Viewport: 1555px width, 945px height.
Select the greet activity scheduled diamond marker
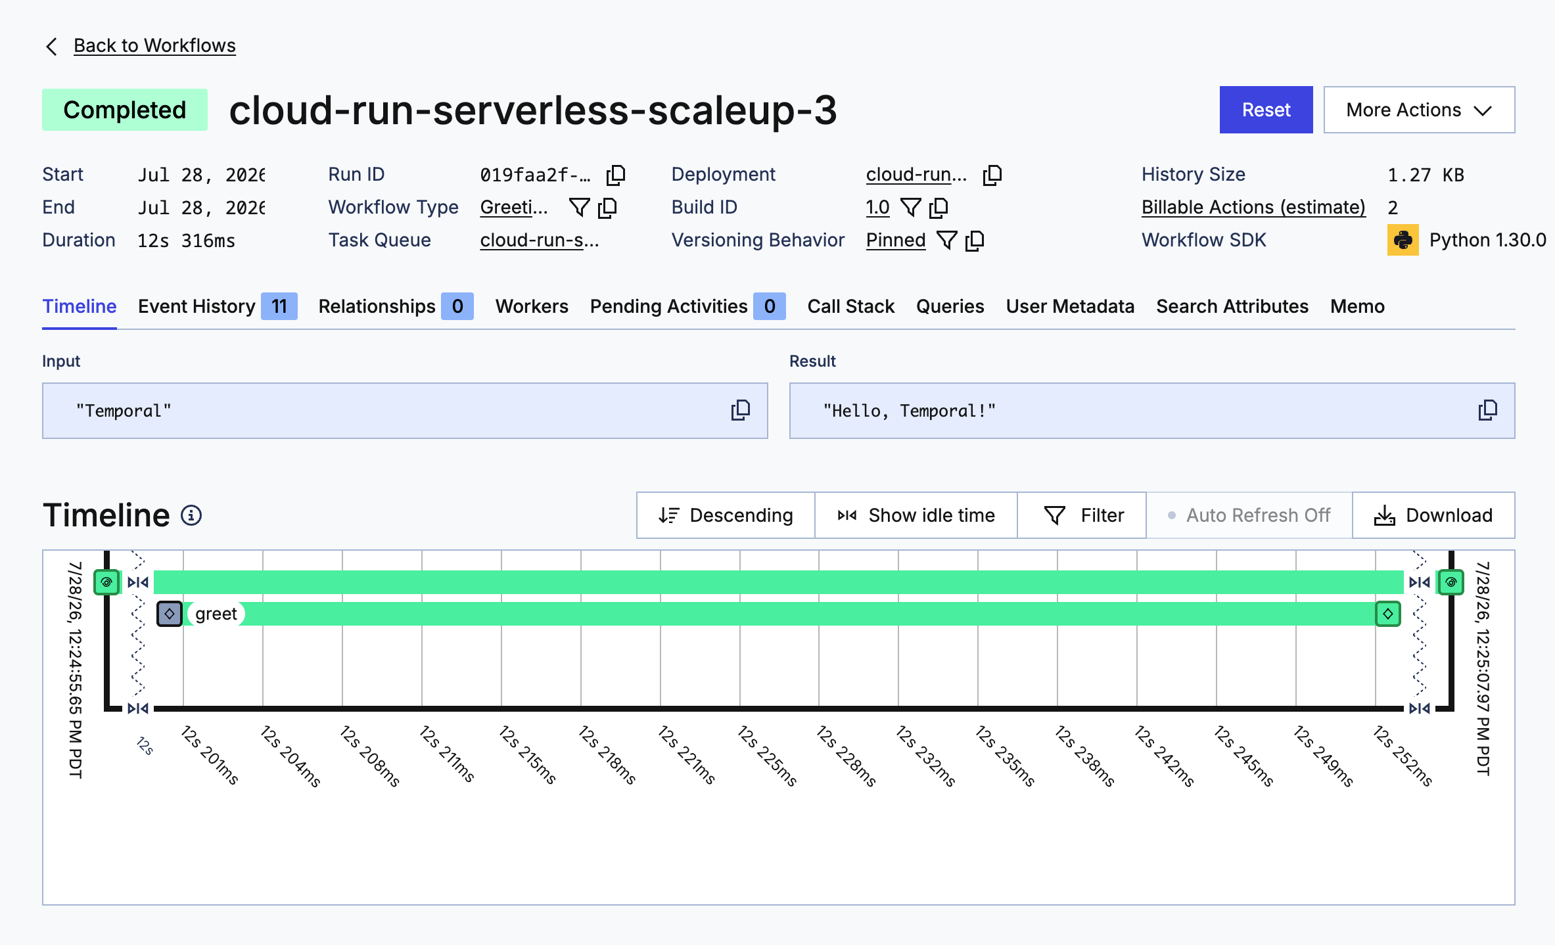[170, 614]
